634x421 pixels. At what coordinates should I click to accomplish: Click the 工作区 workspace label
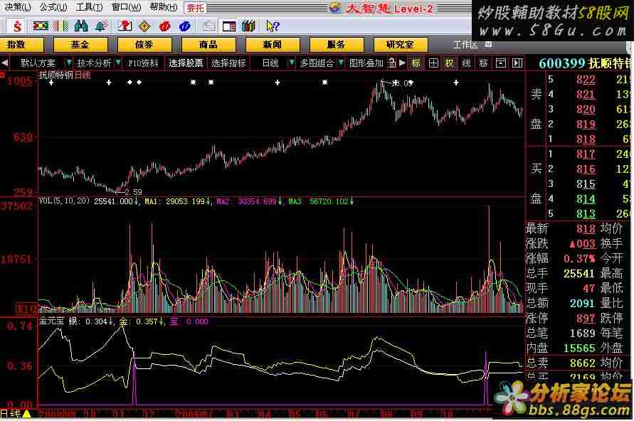(x=465, y=44)
